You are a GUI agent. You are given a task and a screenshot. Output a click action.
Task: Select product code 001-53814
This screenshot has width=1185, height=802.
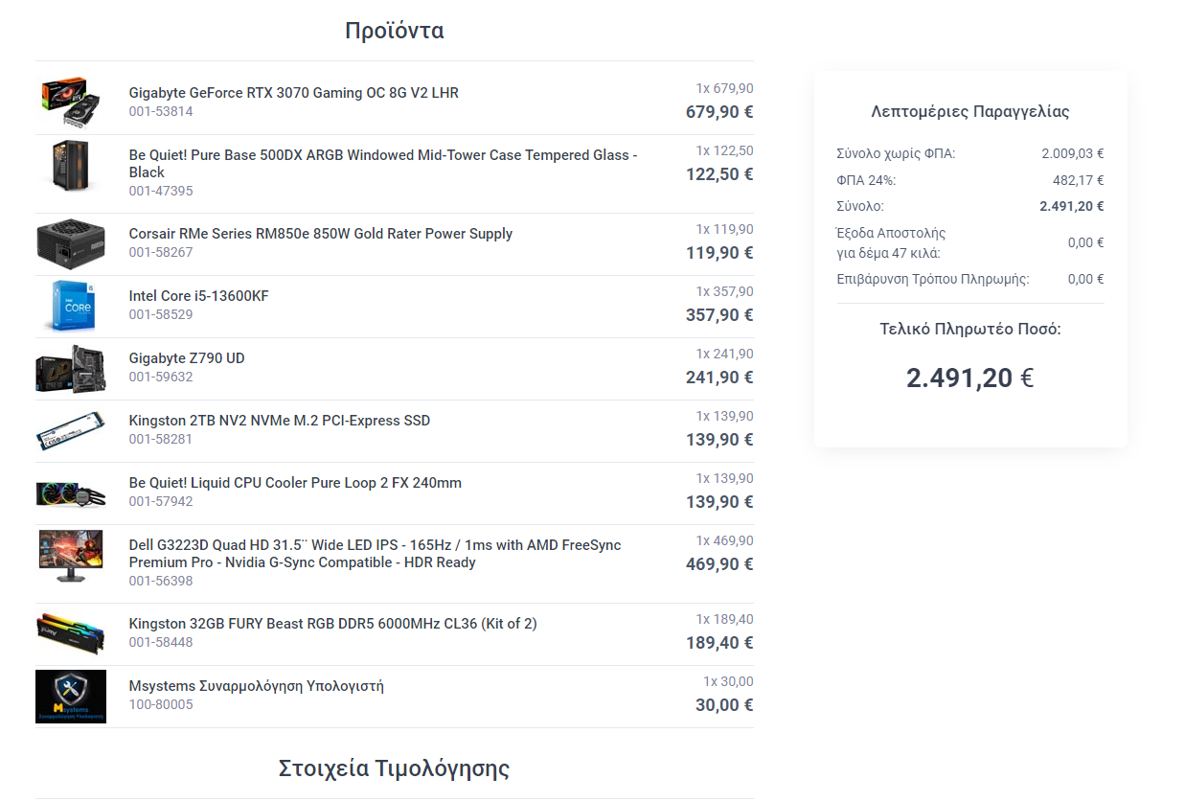coord(161,111)
